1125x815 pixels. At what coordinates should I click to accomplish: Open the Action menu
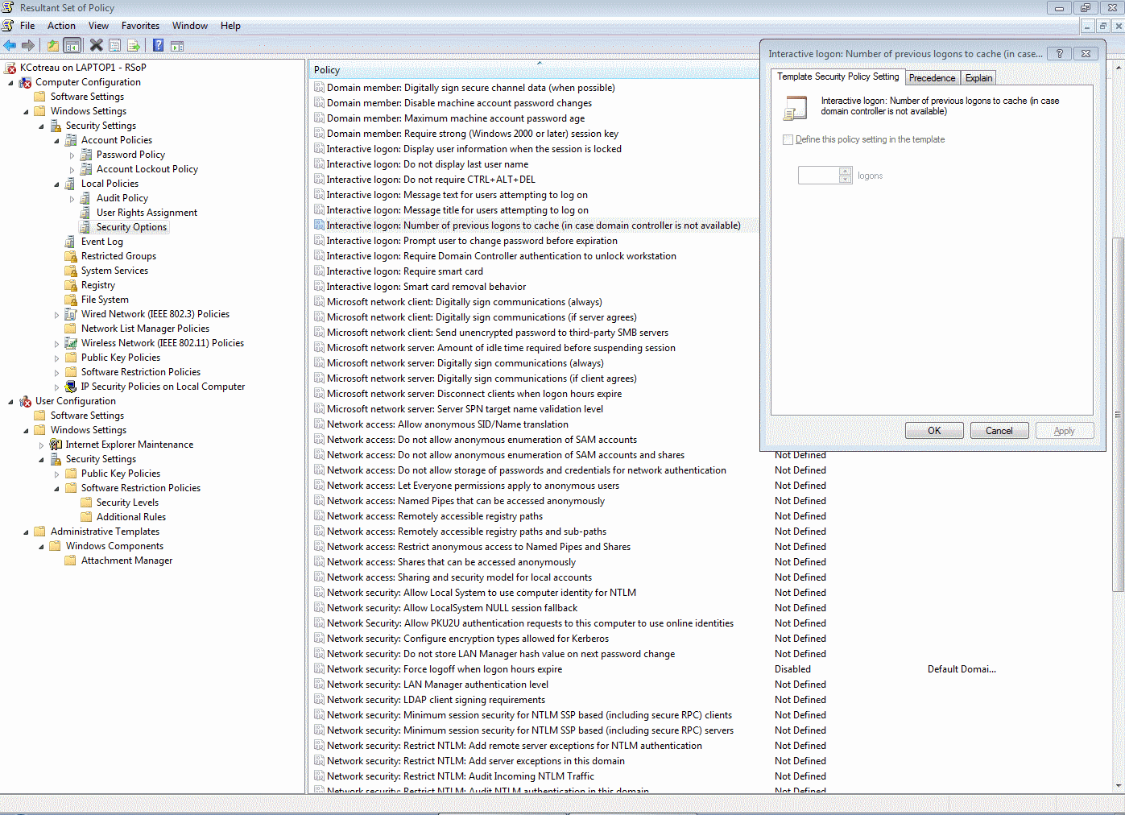coord(61,26)
